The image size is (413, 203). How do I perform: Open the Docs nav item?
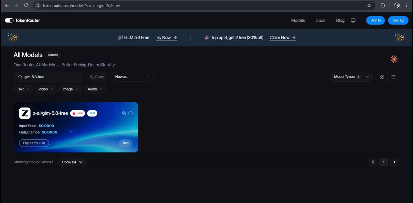(320, 20)
